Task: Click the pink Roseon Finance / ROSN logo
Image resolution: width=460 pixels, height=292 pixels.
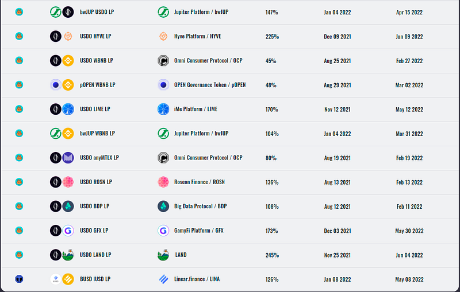Action: tap(163, 182)
